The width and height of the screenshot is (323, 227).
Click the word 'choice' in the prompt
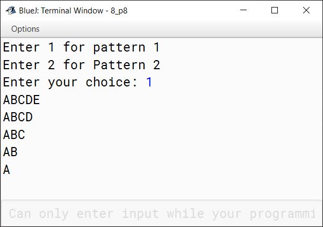click(107, 82)
